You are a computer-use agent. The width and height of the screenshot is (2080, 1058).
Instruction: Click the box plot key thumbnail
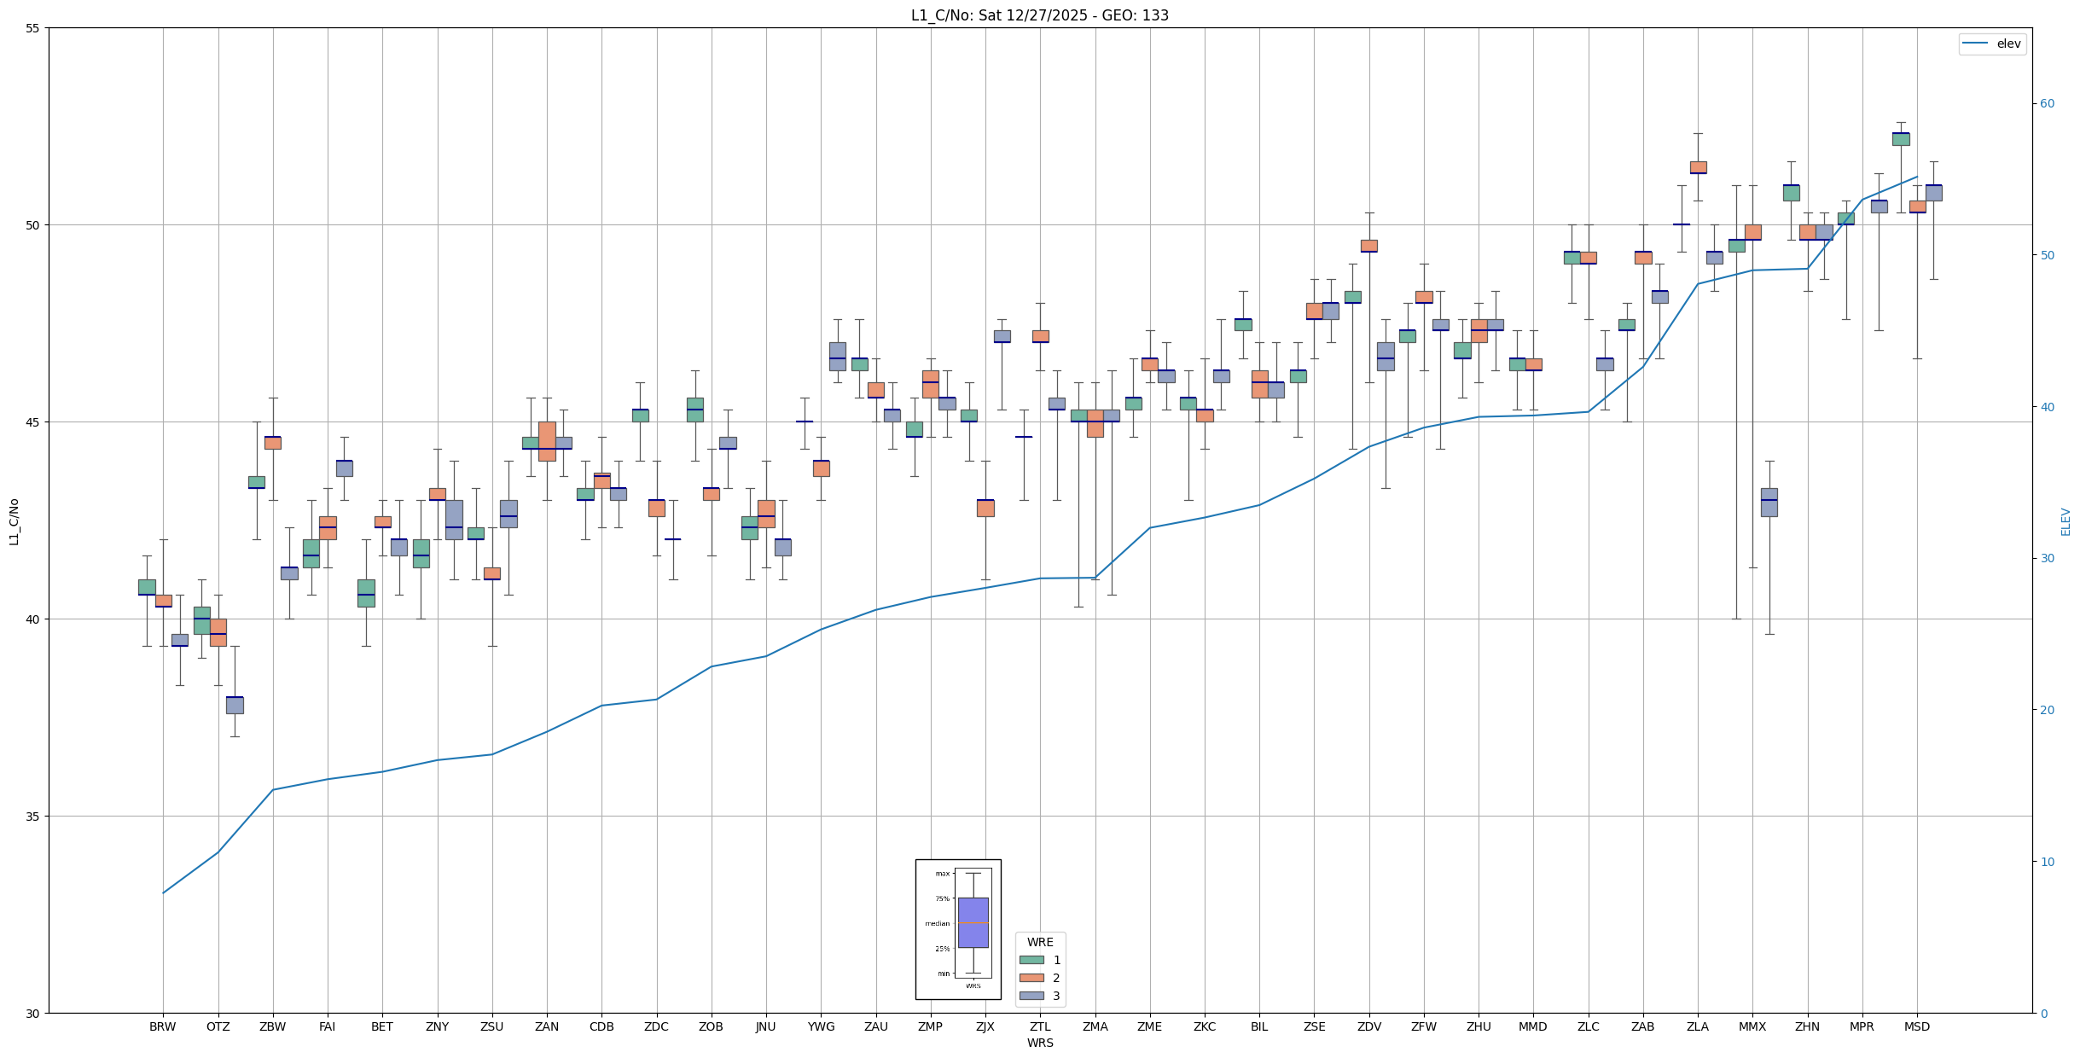958,928
